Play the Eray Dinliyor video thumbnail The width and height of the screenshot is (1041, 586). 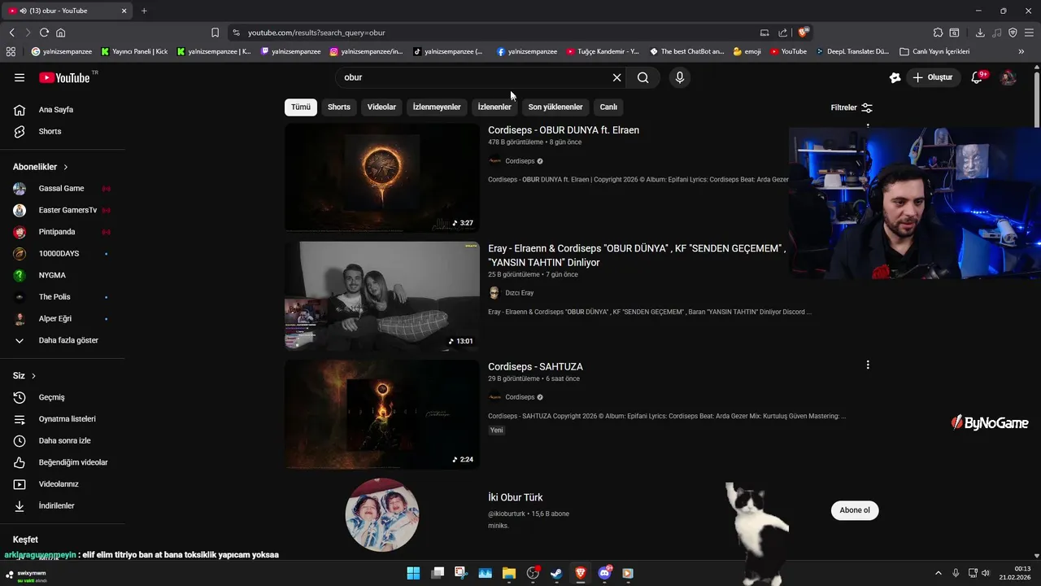tap(382, 295)
